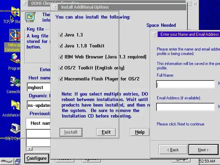Uncheck the OS/2 Toolkit (English only) checkbox
The width and height of the screenshot is (220, 165).
61,68
